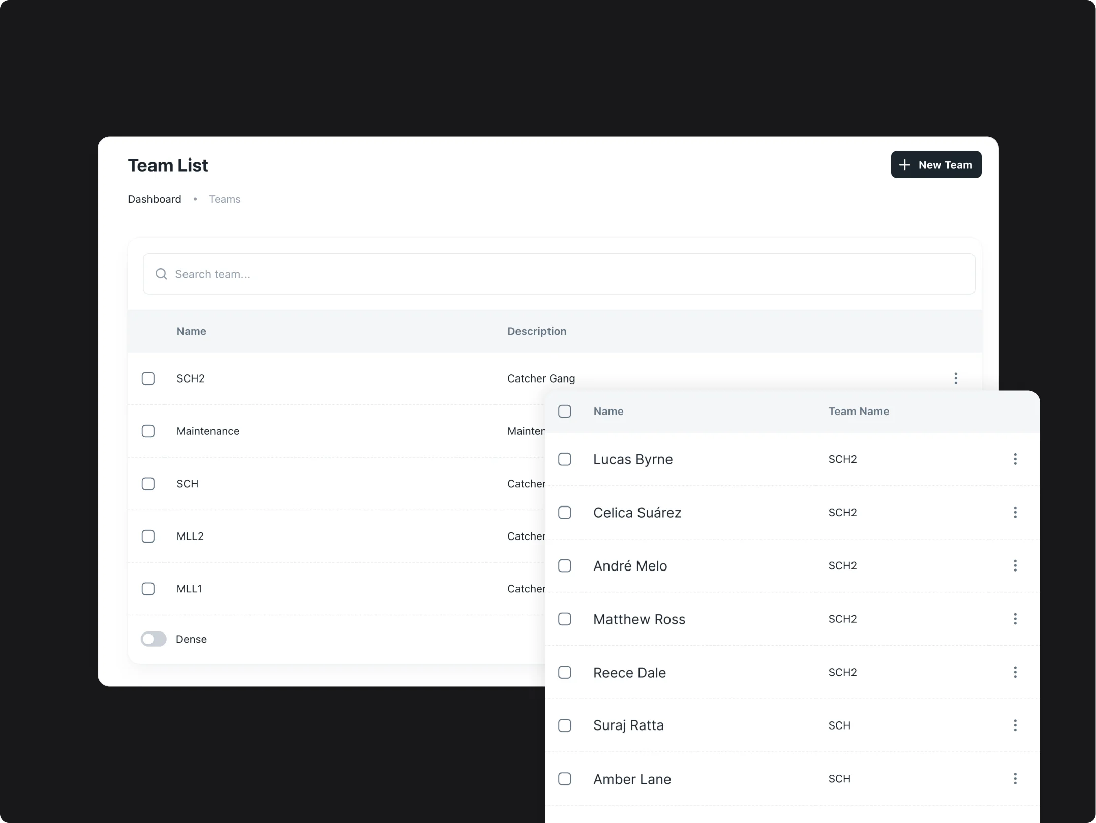Image resolution: width=1096 pixels, height=823 pixels.
Task: Click the New Team button
Action: [935, 165]
